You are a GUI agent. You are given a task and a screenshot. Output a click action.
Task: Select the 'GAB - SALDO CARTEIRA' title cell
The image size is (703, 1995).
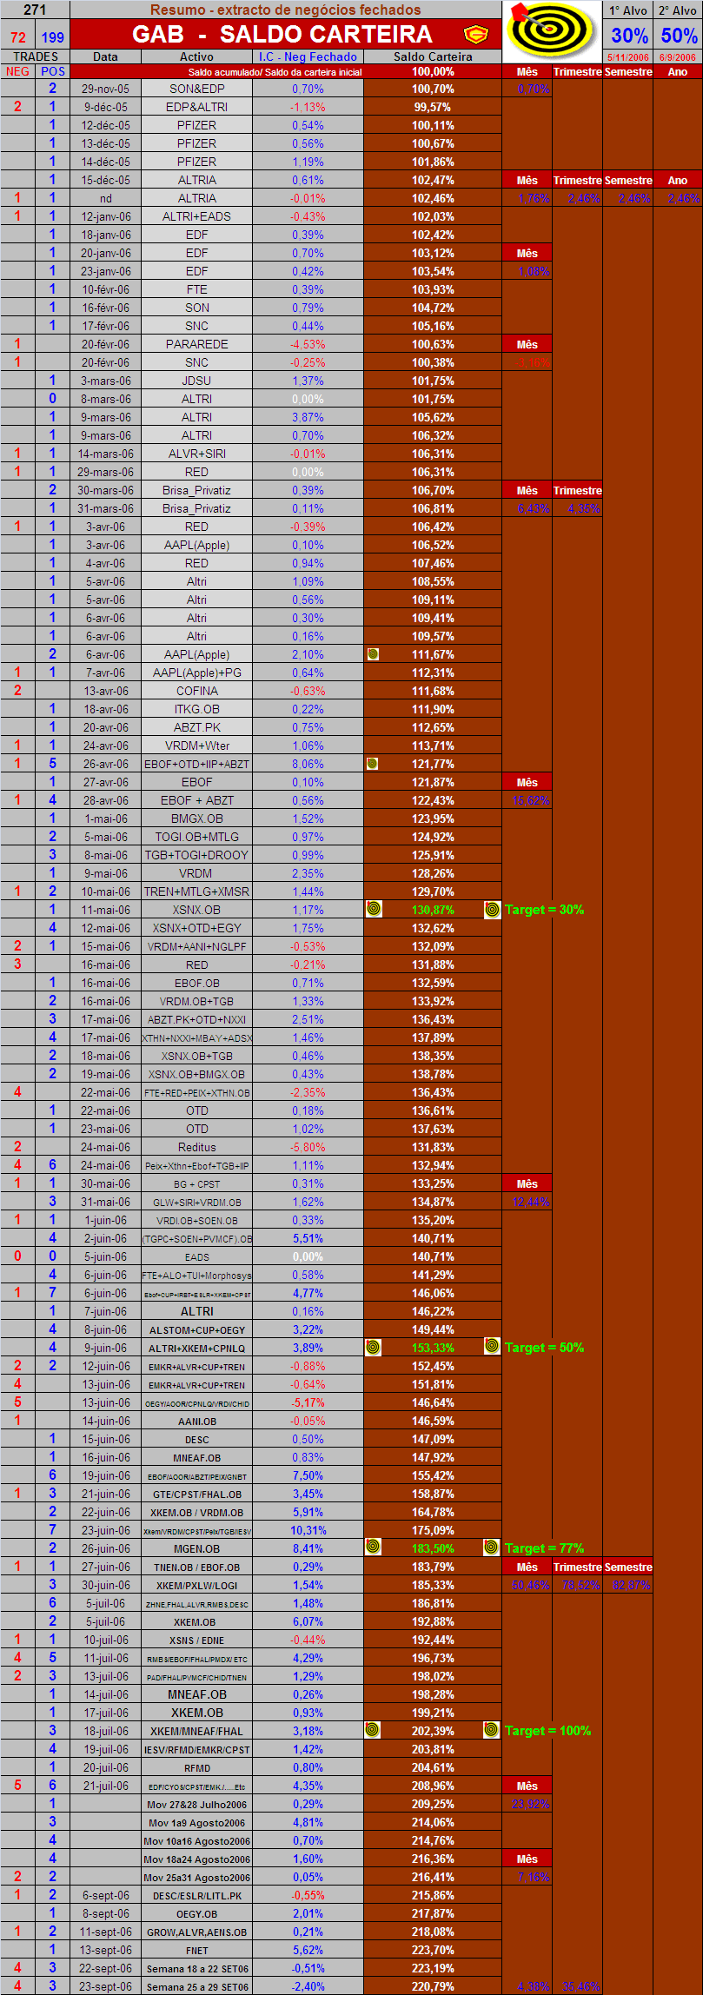[x=286, y=34]
